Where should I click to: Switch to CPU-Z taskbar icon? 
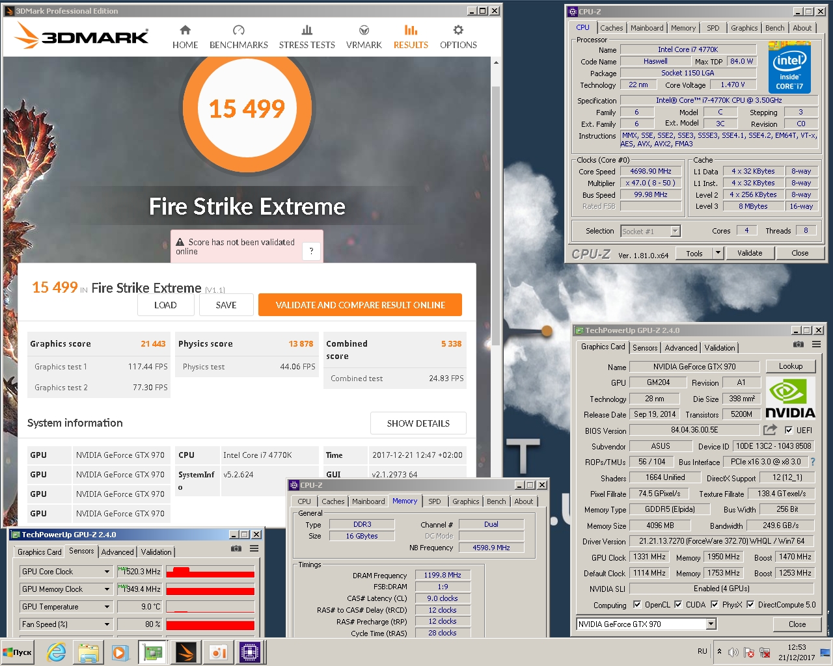point(250,652)
